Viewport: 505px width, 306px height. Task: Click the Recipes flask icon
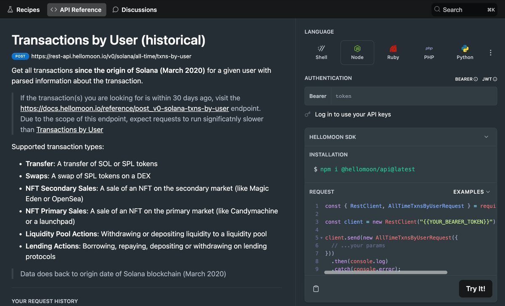pos(10,10)
